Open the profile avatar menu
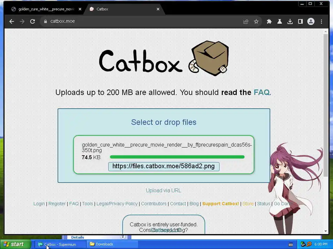 click(311, 21)
